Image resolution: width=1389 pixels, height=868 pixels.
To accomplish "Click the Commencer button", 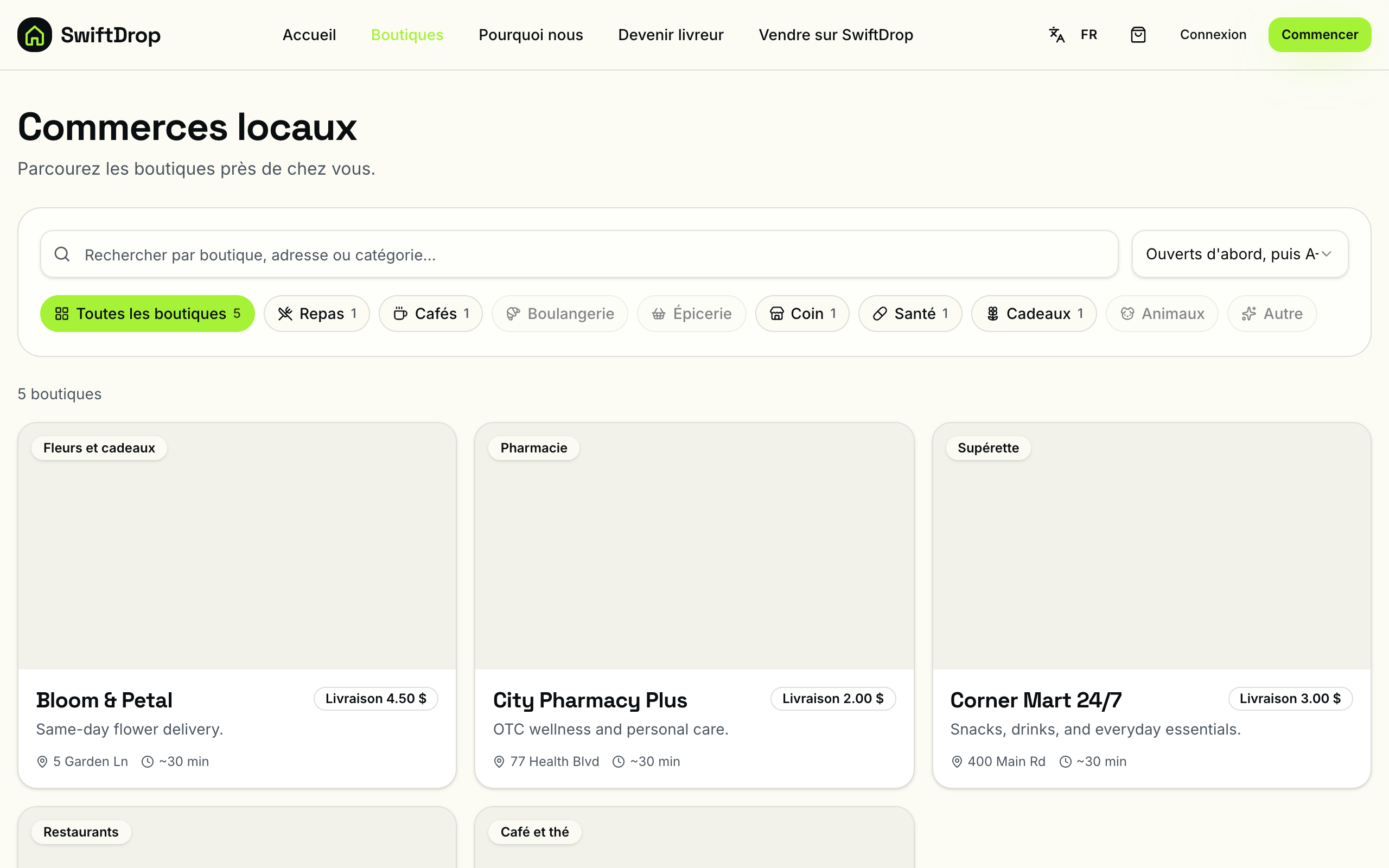I will (x=1320, y=34).
